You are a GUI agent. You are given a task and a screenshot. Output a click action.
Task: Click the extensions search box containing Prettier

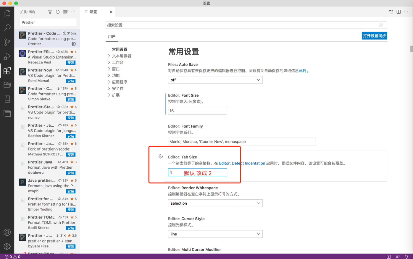click(x=48, y=22)
